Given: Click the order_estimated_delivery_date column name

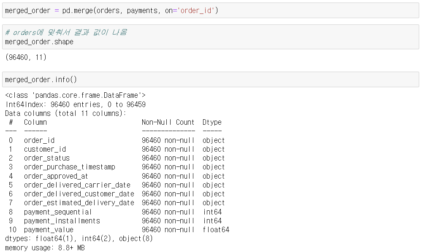Looking at the screenshot, I should pyautogui.click(x=79, y=203).
